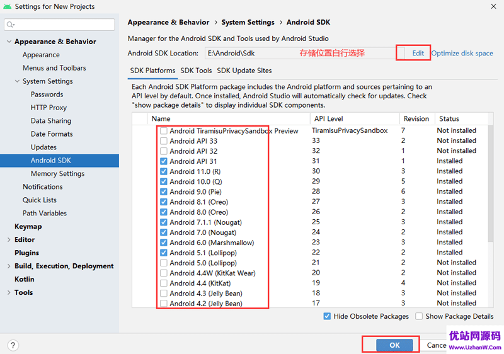Select Android SDK in settings tree
The image size is (504, 354).
pos(59,161)
